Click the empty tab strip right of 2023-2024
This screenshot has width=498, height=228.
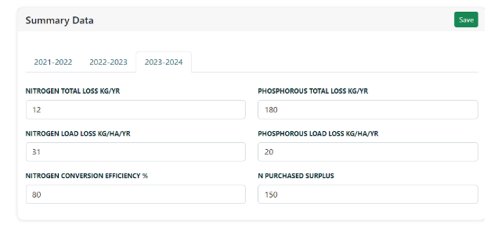pyautogui.click(x=334, y=62)
